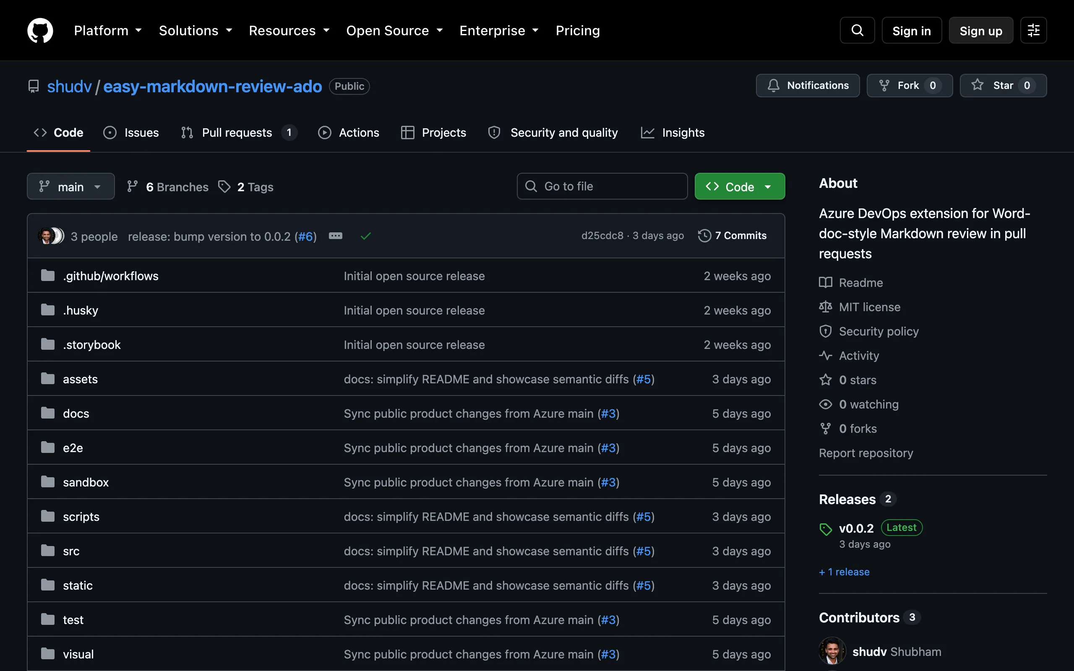Click the commit authors avatar stack

51,236
